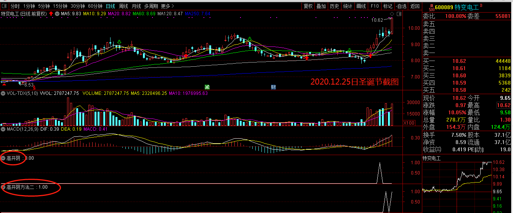Click the X100 volume scale label
513x213 pixels.
click(409, 123)
